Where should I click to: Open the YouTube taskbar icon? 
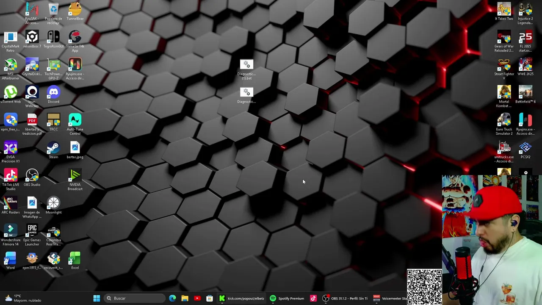tap(197, 298)
